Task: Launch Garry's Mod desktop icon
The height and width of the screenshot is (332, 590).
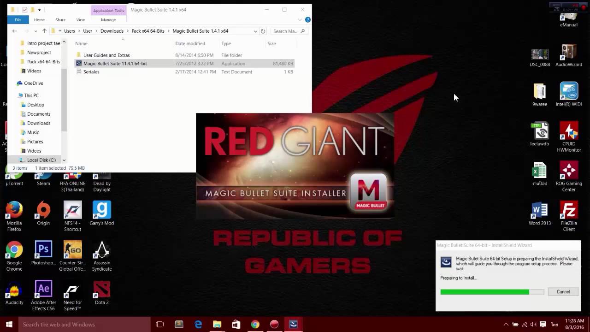Action: (102, 213)
